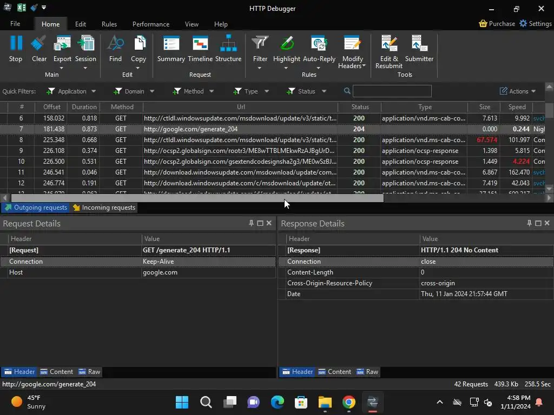554x415 pixels.
Task: Switch to the Edit ribbon tab
Action: tap(81, 24)
